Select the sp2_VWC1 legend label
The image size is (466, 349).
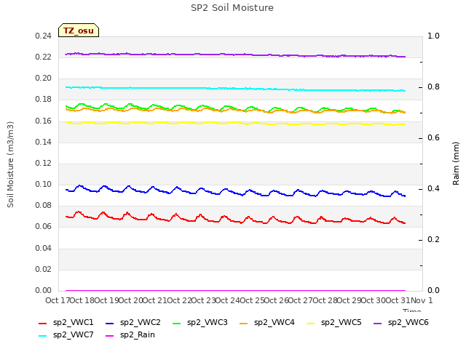(73, 323)
